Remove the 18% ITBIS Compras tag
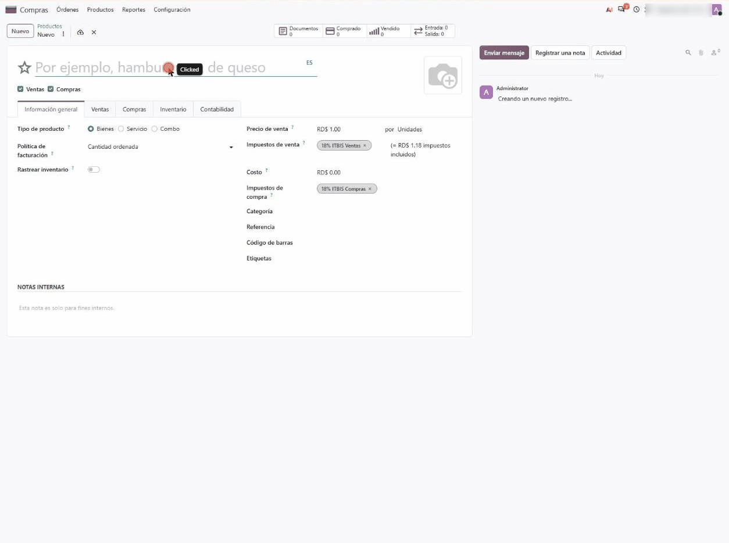Image resolution: width=729 pixels, height=543 pixels. click(x=370, y=189)
